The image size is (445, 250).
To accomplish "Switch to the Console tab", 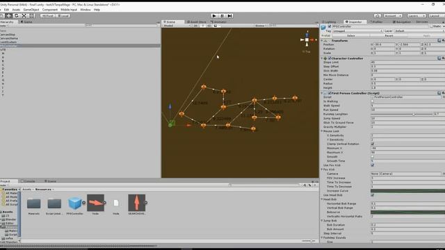I will [x=28, y=181].
